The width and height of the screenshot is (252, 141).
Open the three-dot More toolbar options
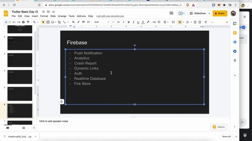212,22
